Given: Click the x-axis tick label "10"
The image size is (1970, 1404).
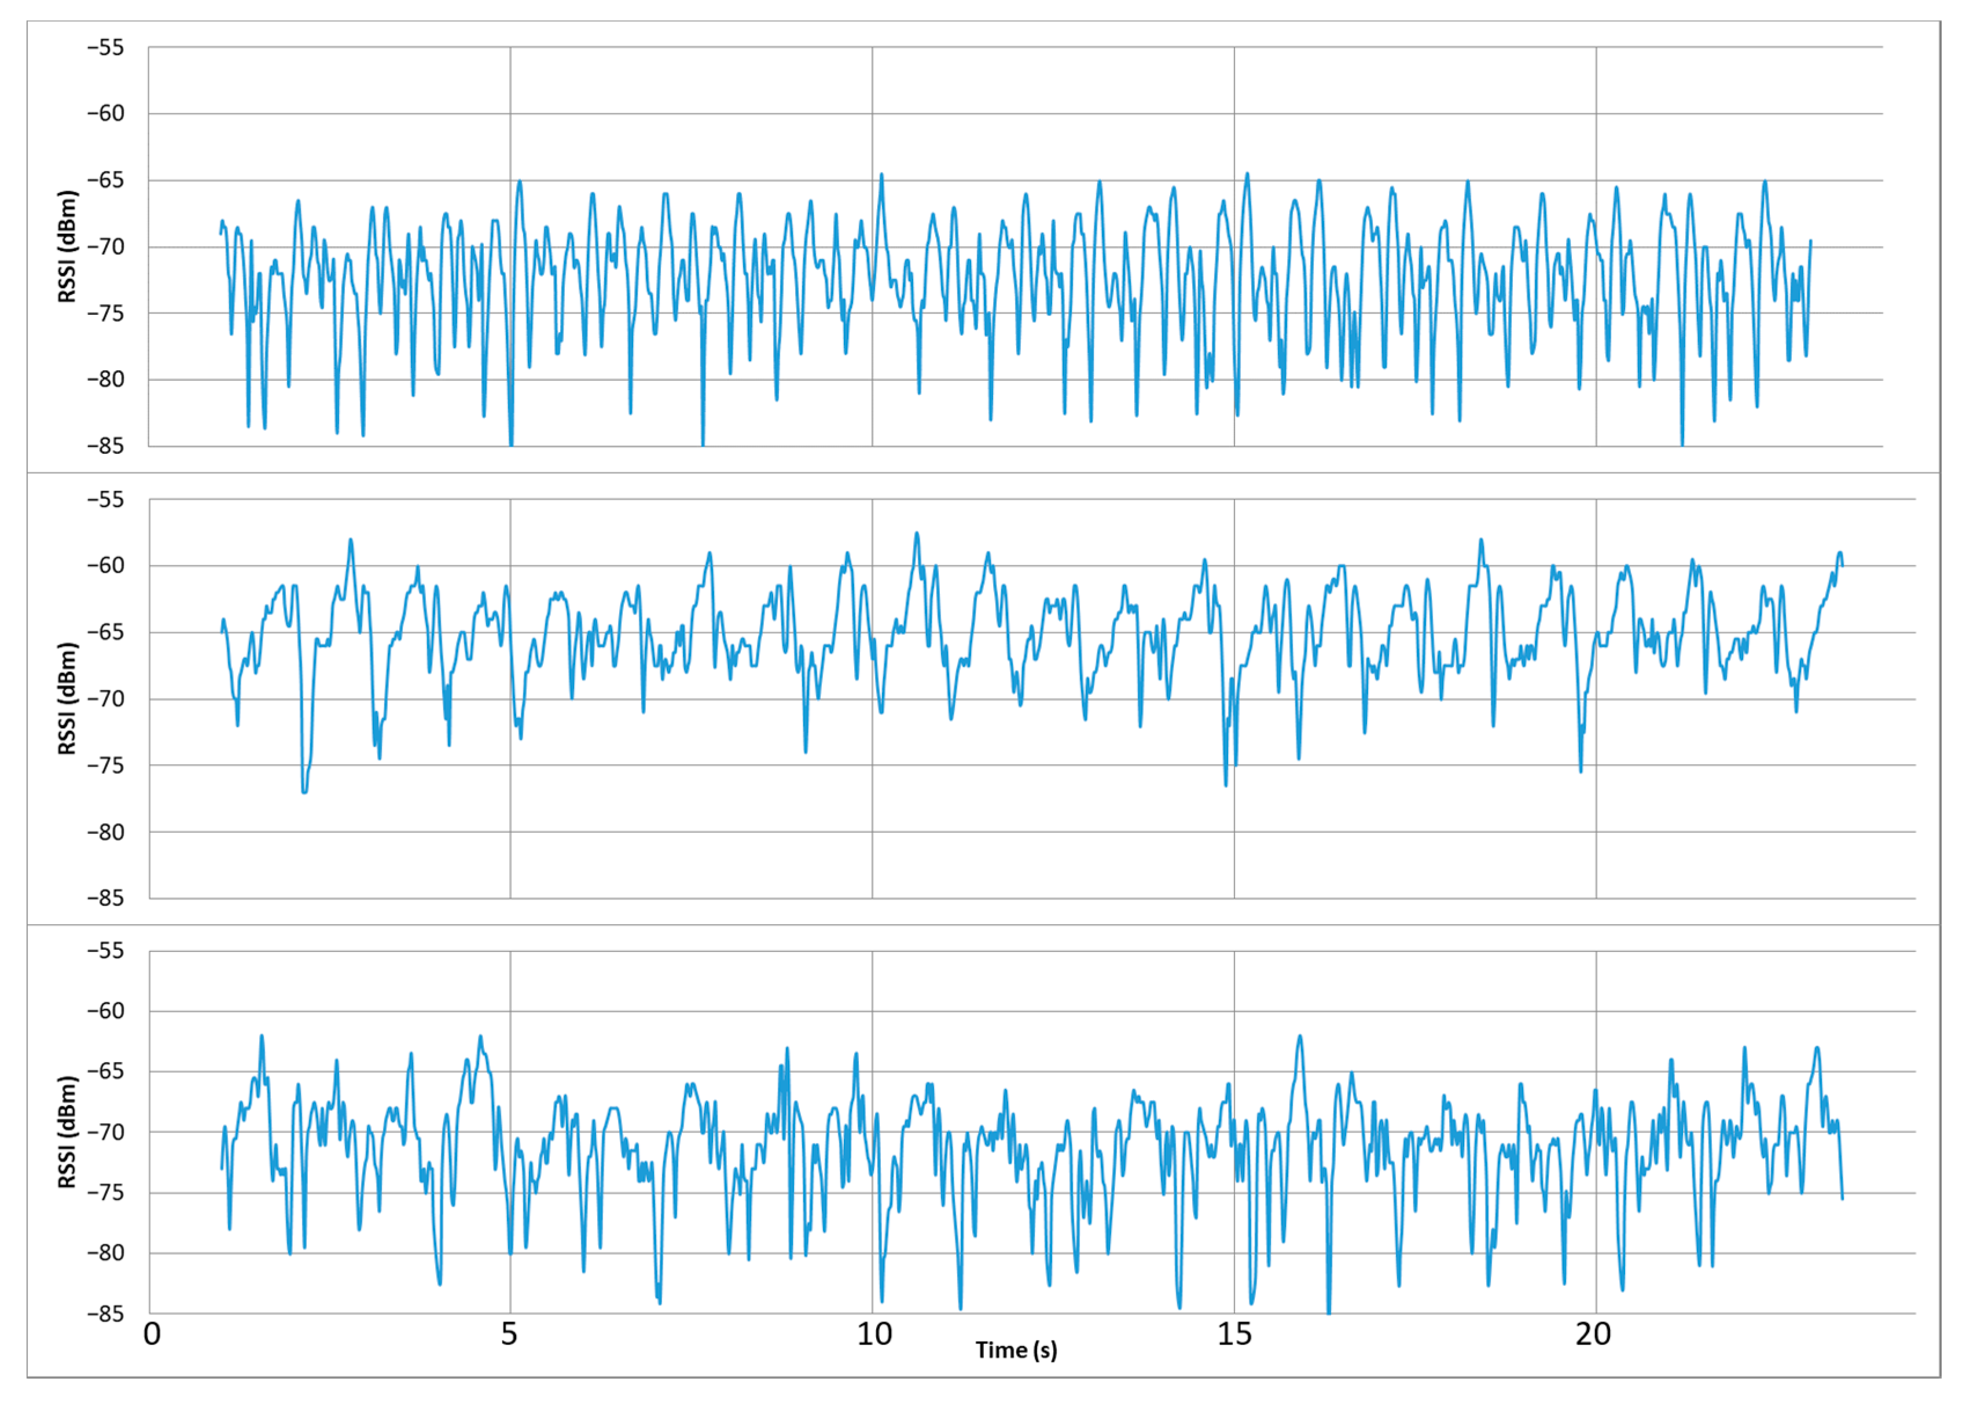Looking at the screenshot, I should [874, 1334].
